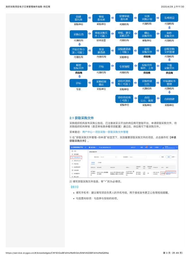The image size is (190, 268).
Task: Click the 开标任务分派(可配) flowchart box
Action: pyautogui.click(x=78, y=51)
